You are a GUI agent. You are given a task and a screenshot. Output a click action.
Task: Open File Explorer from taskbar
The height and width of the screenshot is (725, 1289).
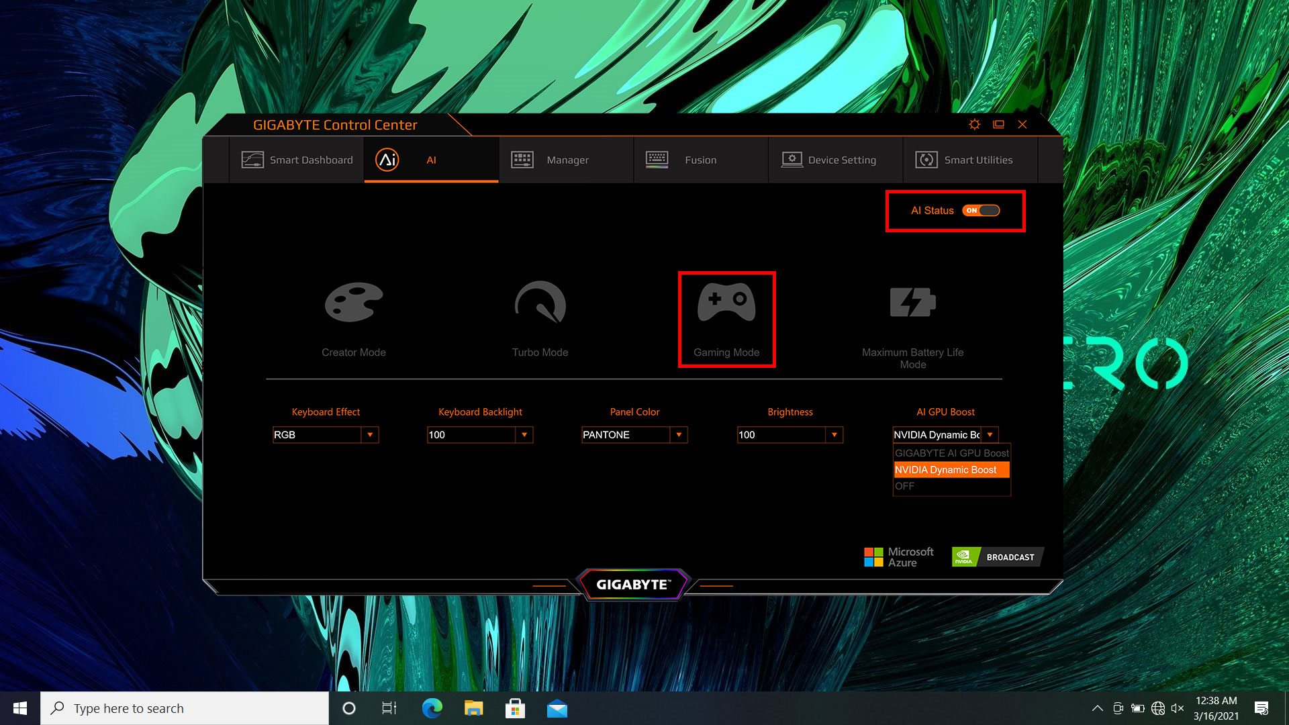pos(473,708)
